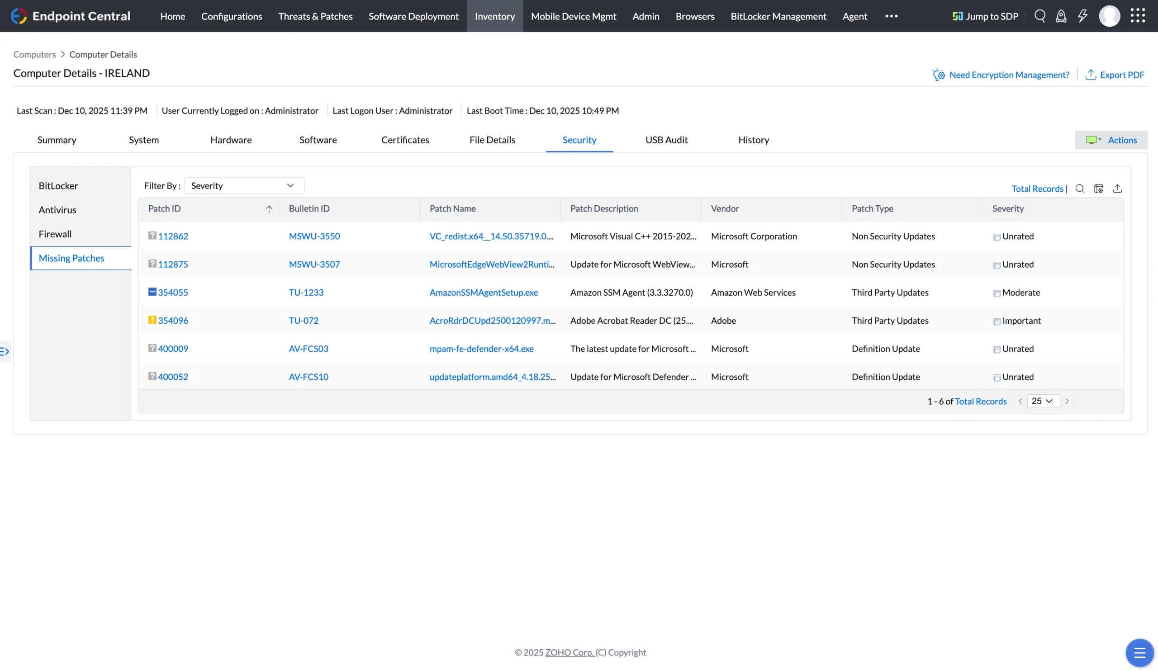
Task: Open the user profile avatar
Action: click(x=1109, y=16)
